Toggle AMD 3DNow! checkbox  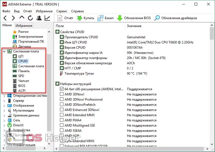62,94
